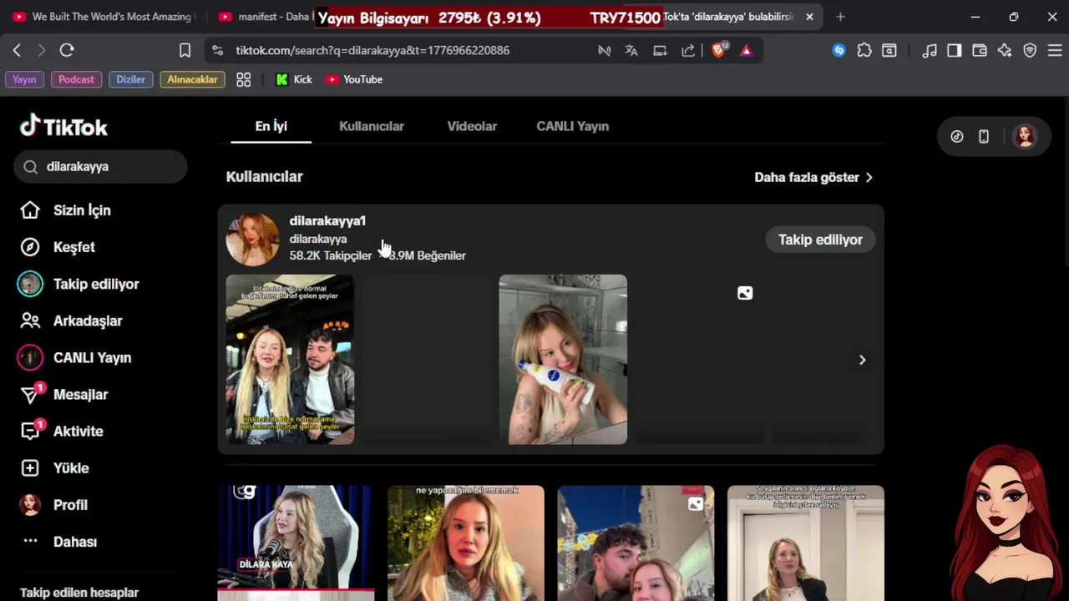
Task: Click the coin icon in TikTok header
Action: tap(957, 136)
